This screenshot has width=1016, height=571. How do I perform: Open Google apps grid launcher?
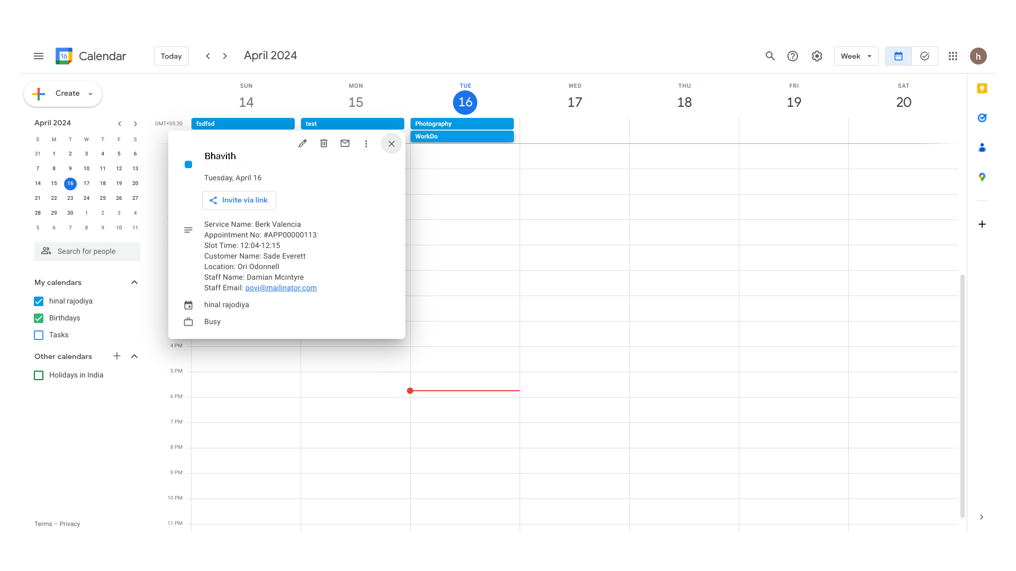(953, 56)
